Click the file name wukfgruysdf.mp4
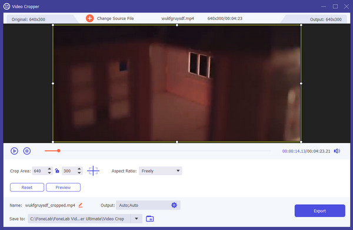 tap(178, 18)
